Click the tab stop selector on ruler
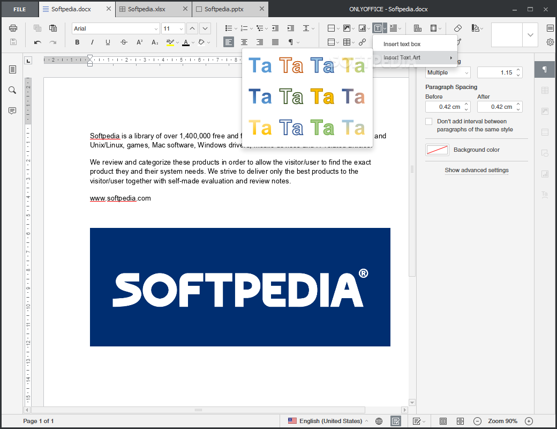The height and width of the screenshot is (429, 557). [28, 61]
